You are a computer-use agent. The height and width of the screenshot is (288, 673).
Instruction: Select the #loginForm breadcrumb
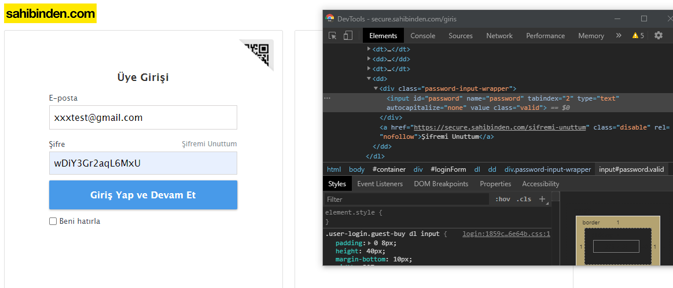pos(448,169)
